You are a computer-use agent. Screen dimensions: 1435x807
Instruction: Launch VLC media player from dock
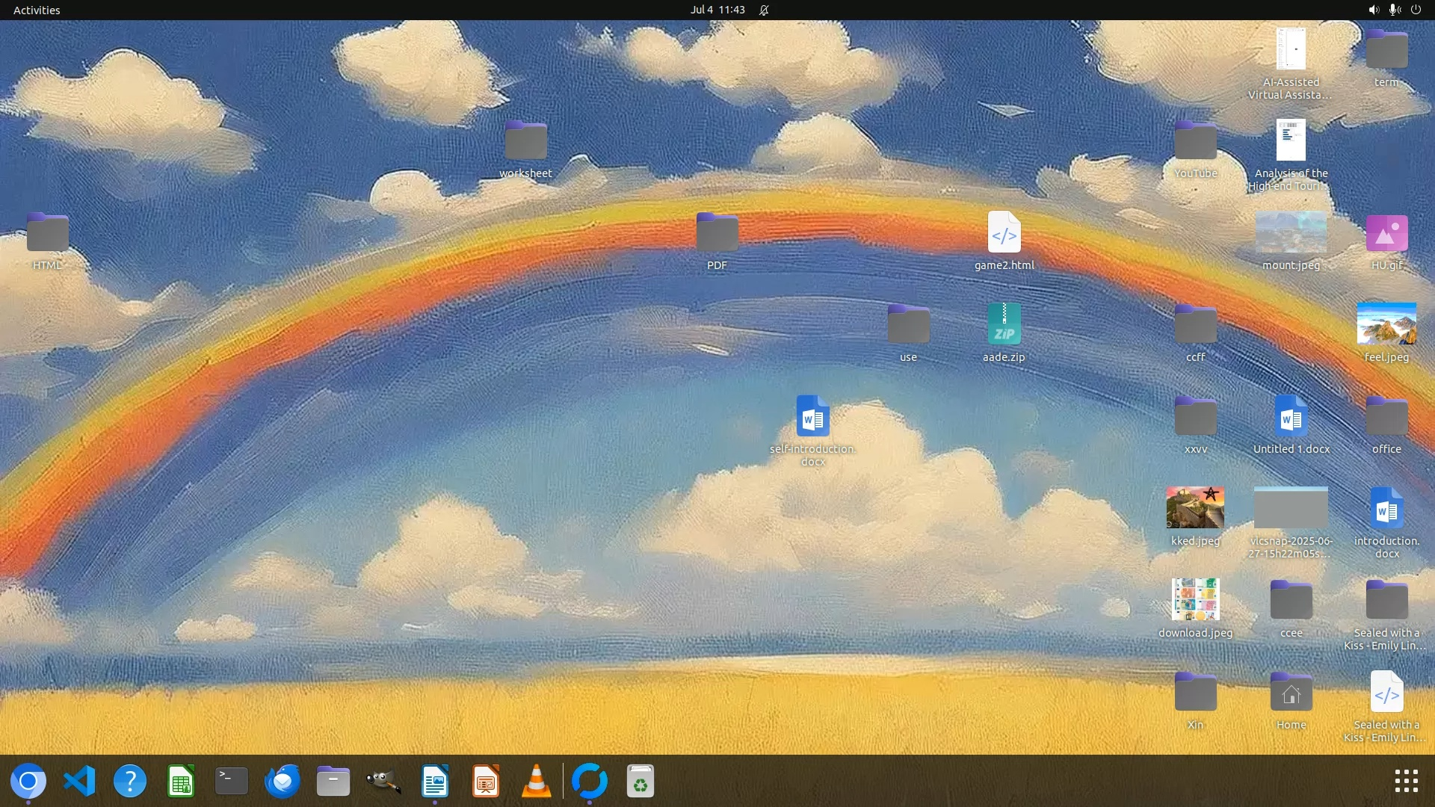pos(536,782)
